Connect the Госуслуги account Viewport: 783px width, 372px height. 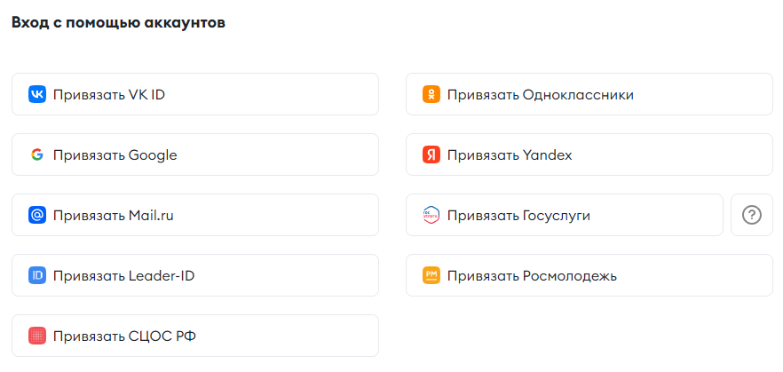pyautogui.click(x=565, y=215)
